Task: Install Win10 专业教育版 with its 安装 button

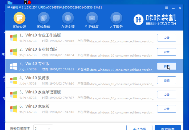Action: click(167, 52)
